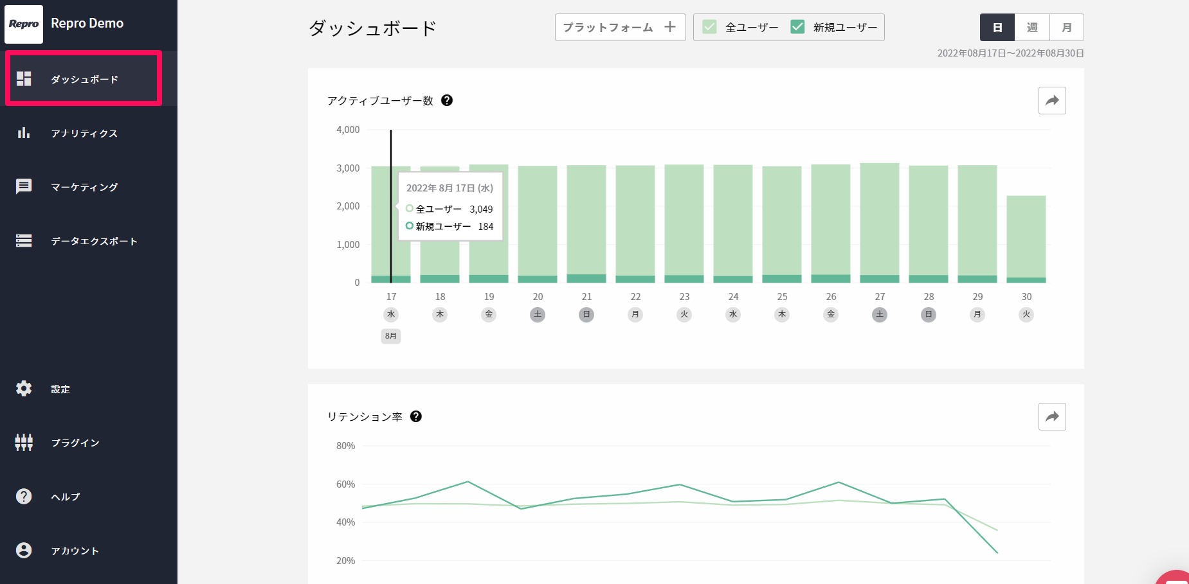Toggle the 全ユーザー checkbox
Screen dimensions: 1189x584
pos(709,27)
